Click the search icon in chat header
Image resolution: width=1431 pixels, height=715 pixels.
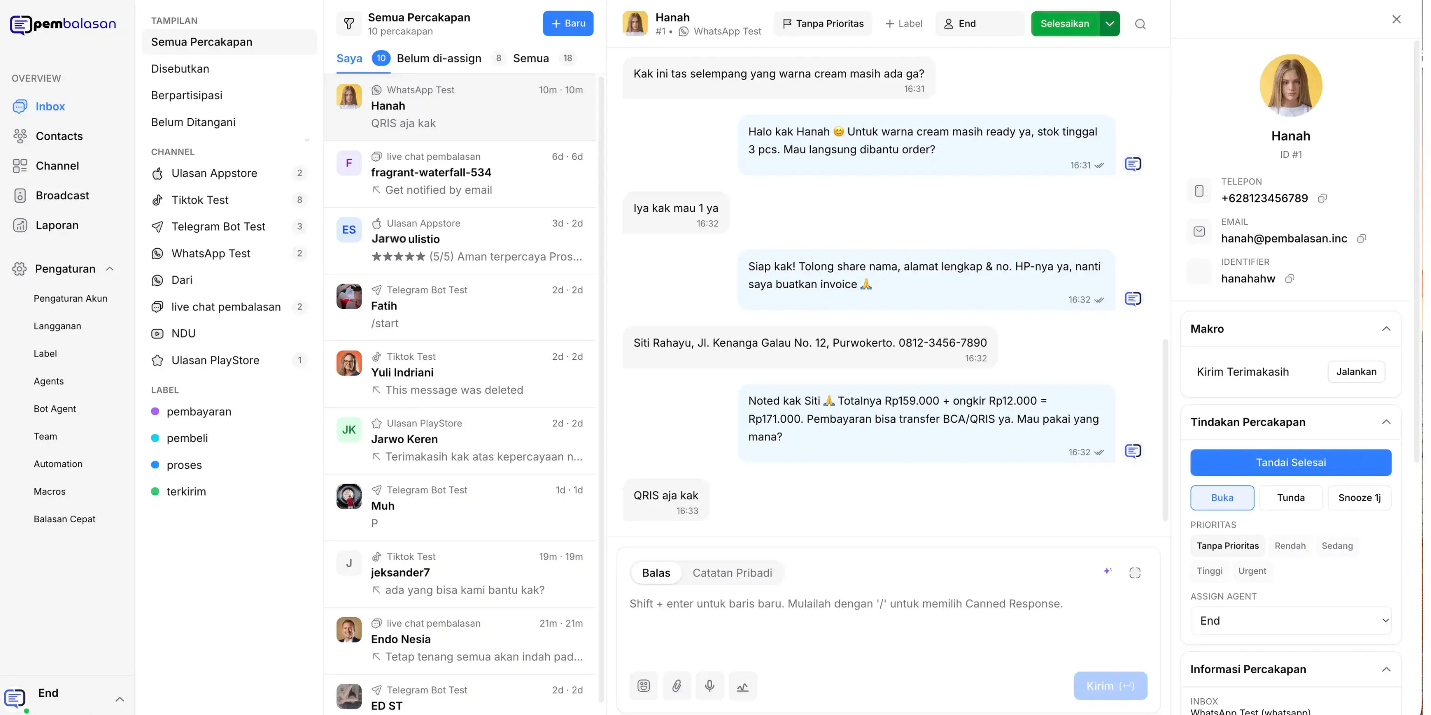(1140, 24)
